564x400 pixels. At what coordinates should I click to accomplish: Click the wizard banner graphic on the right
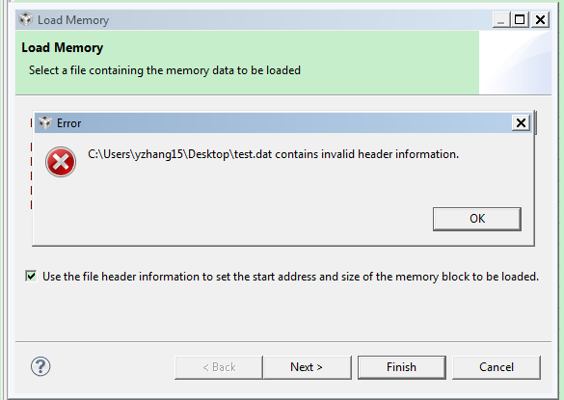[x=515, y=63]
